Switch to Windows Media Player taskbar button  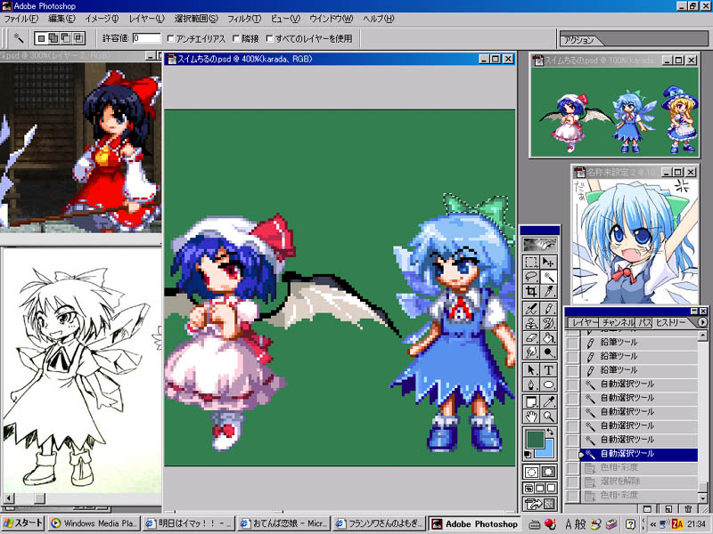[94, 523]
